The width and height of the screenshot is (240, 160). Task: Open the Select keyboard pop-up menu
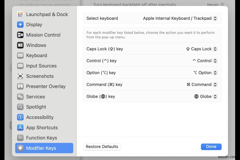click(x=180, y=18)
